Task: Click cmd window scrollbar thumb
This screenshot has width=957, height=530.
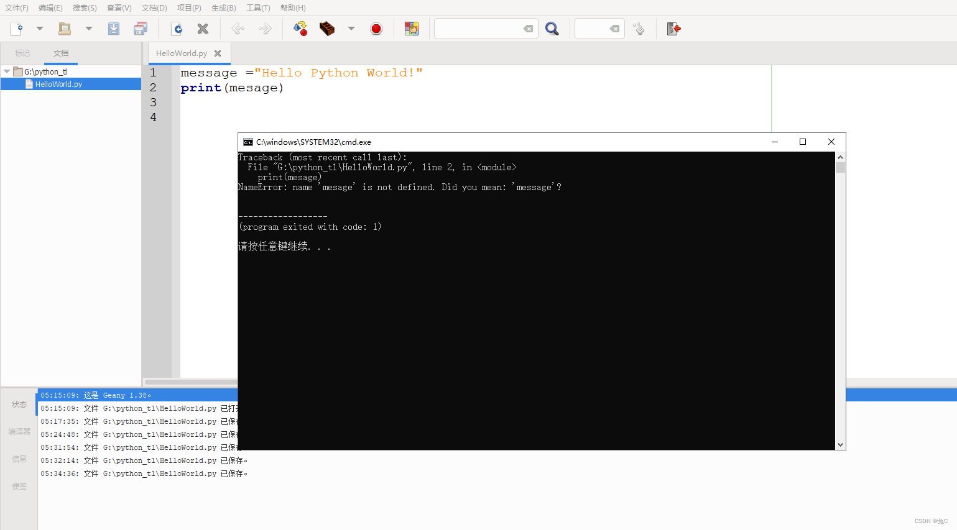Action: click(841, 167)
